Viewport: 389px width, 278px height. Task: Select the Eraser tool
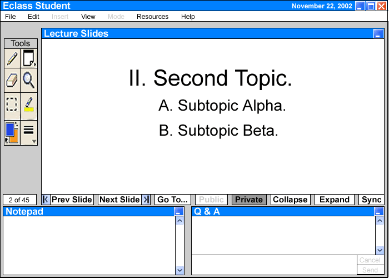tap(12, 81)
